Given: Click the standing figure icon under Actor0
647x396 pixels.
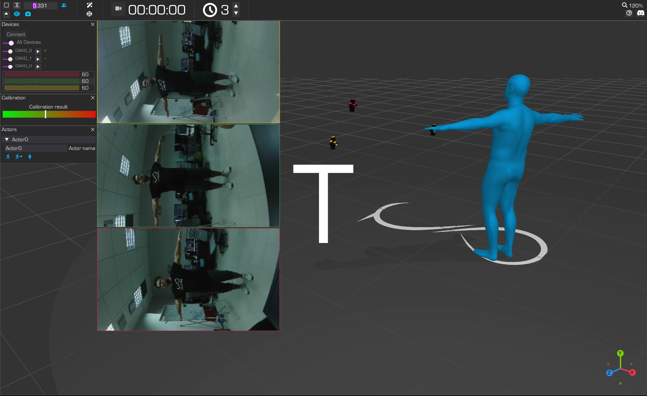Looking at the screenshot, I should [30, 156].
